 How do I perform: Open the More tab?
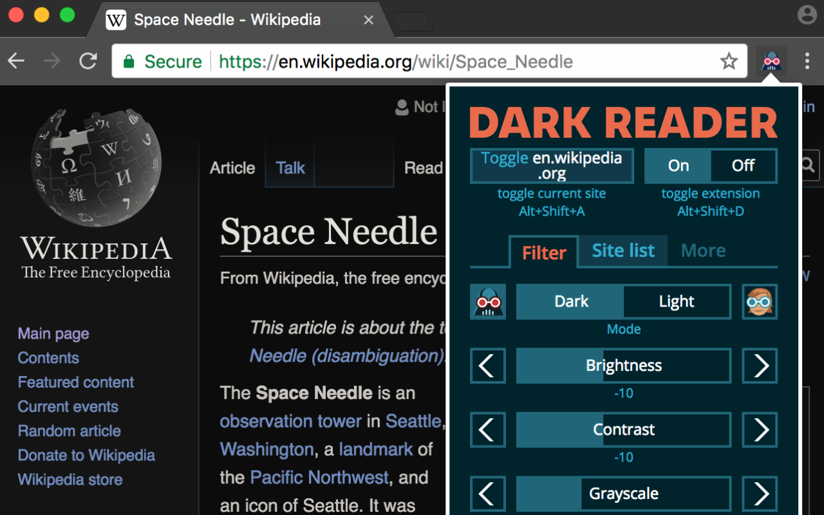(703, 250)
